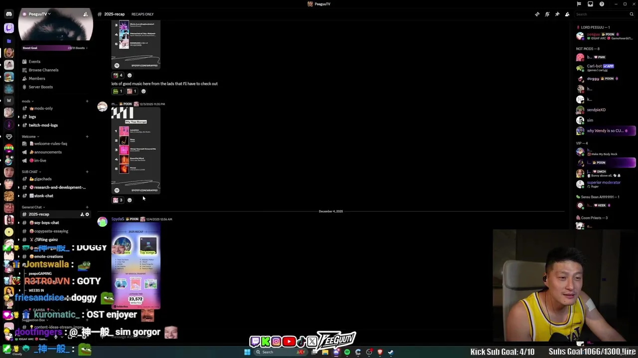The width and height of the screenshot is (638, 358).
Task: Click the invite members icon by PeeguuTV
Action: point(86,14)
